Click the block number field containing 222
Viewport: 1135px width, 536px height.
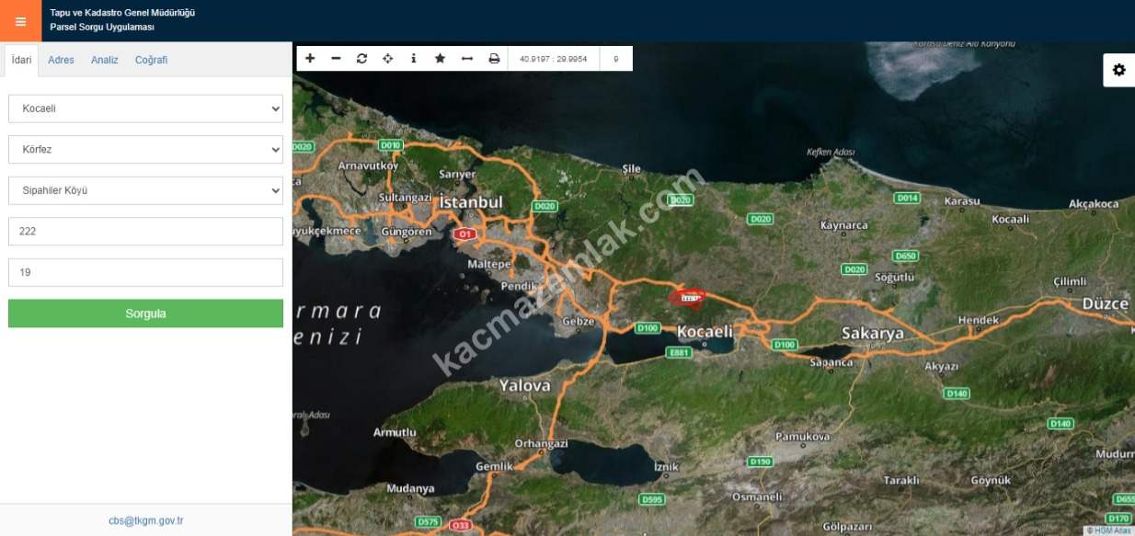tap(145, 232)
